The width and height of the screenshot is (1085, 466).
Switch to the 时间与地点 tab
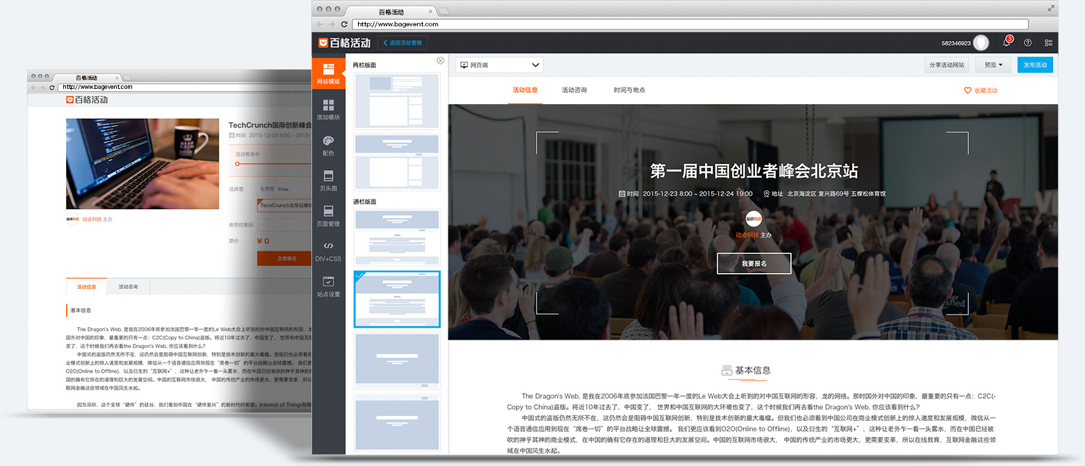click(x=629, y=90)
